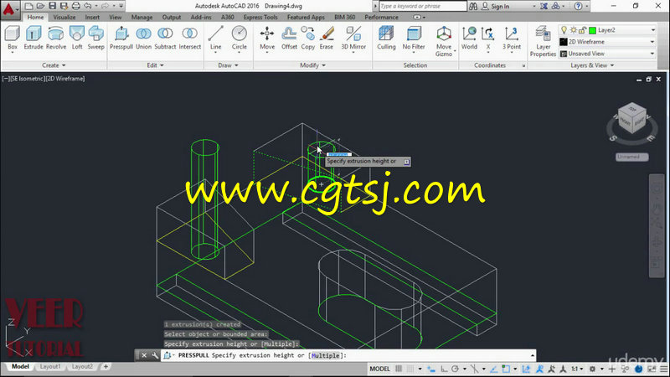The width and height of the screenshot is (670, 377).
Task: Open a file from quick access toolbar
Action: pos(40,6)
